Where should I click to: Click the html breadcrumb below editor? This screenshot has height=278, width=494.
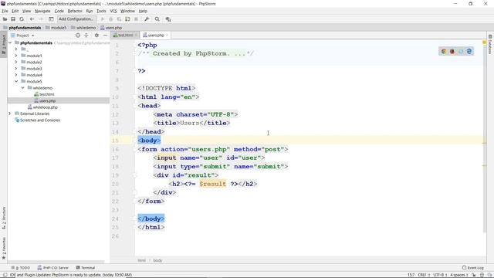(x=141, y=260)
